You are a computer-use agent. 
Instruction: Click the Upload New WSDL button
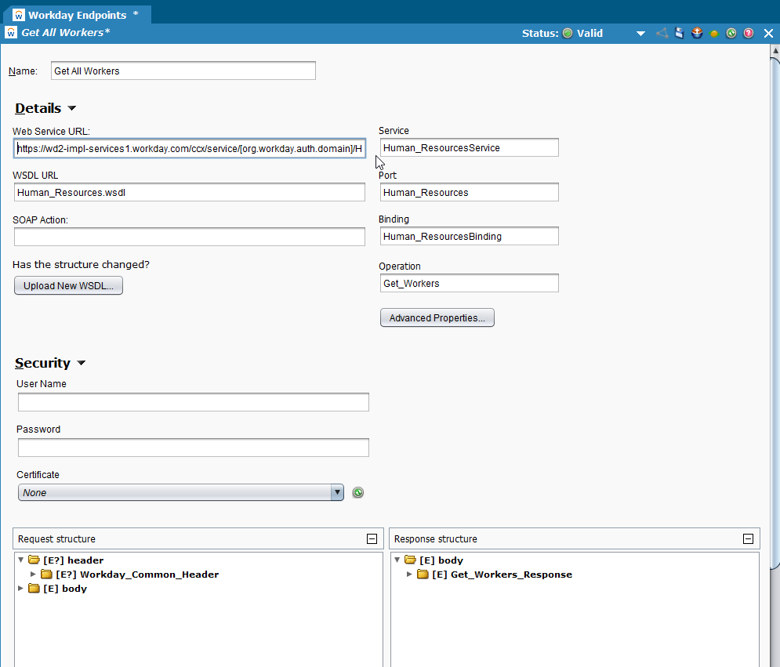click(68, 285)
